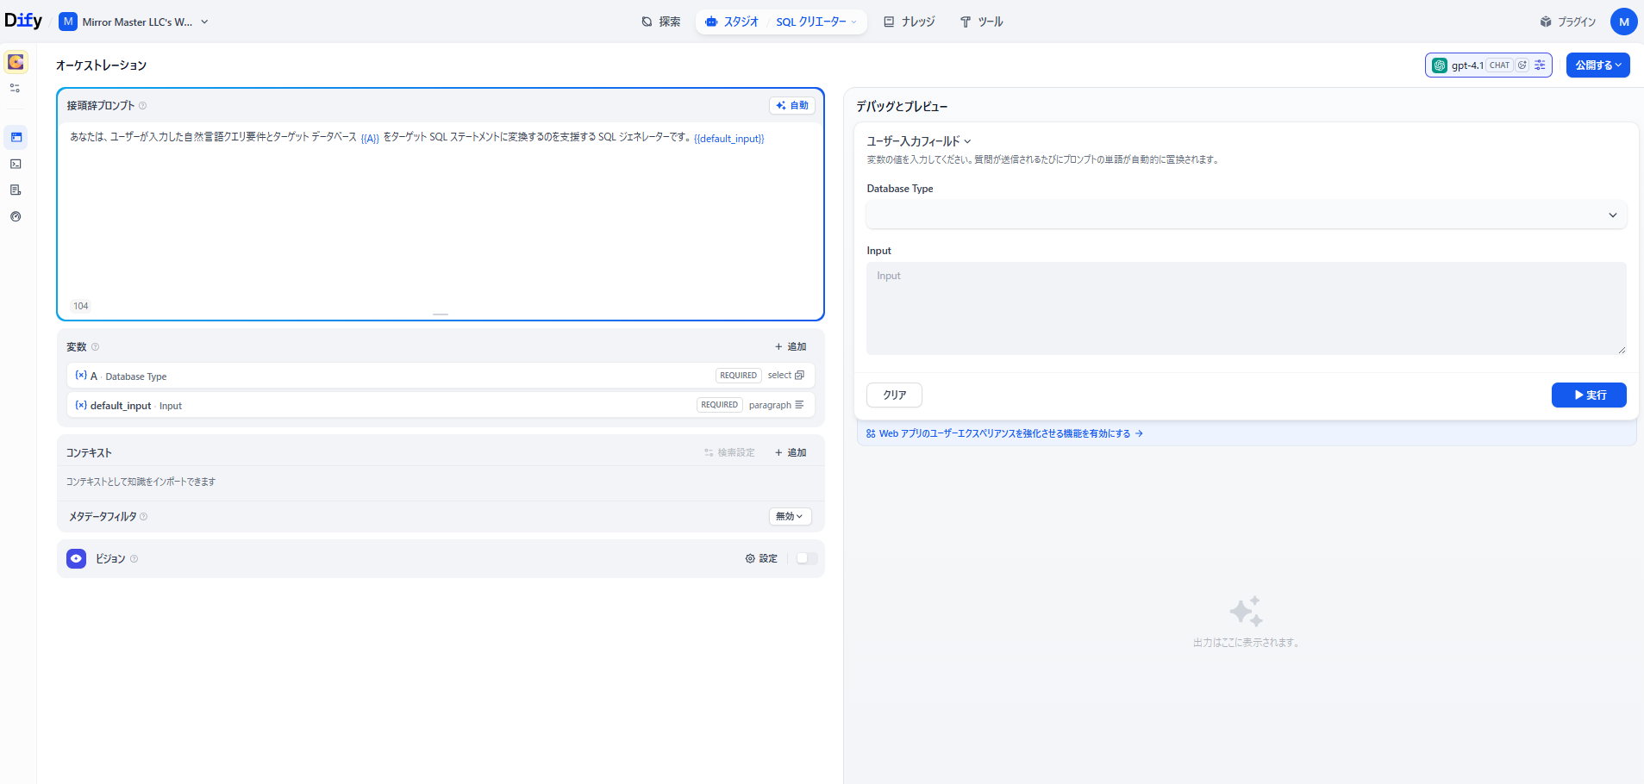Image resolution: width=1644 pixels, height=784 pixels.
Task: Open the model parameter settings sliders icon
Action: [1539, 65]
